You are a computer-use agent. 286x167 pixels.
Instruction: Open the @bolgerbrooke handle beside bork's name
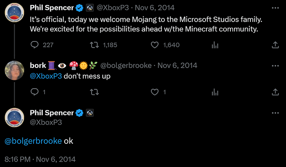pyautogui.click(x=126, y=65)
